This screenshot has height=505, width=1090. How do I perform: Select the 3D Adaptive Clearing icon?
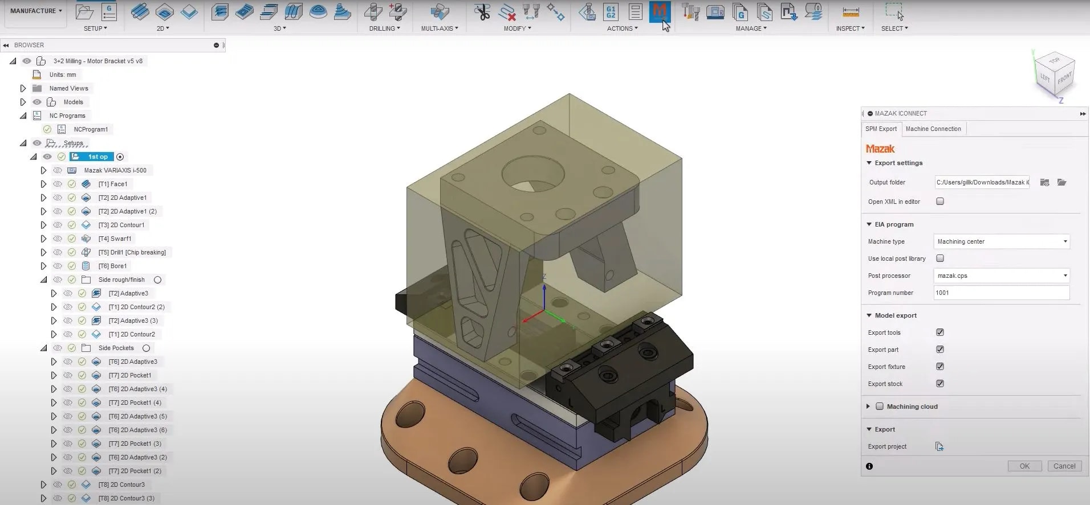[219, 11]
